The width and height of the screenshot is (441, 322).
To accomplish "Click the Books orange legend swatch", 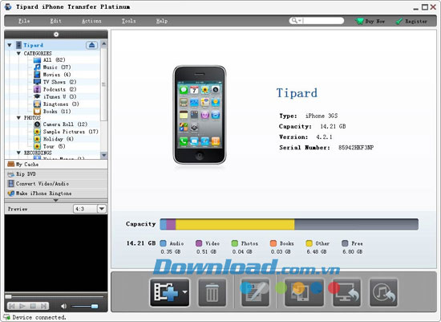I will (x=273, y=243).
